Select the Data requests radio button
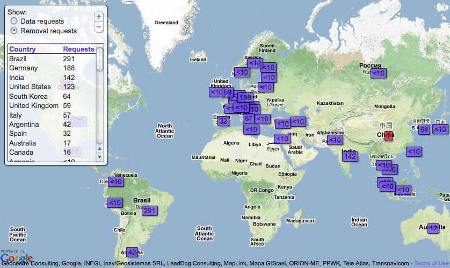Screen dimensions: 450x268 pos(14,21)
